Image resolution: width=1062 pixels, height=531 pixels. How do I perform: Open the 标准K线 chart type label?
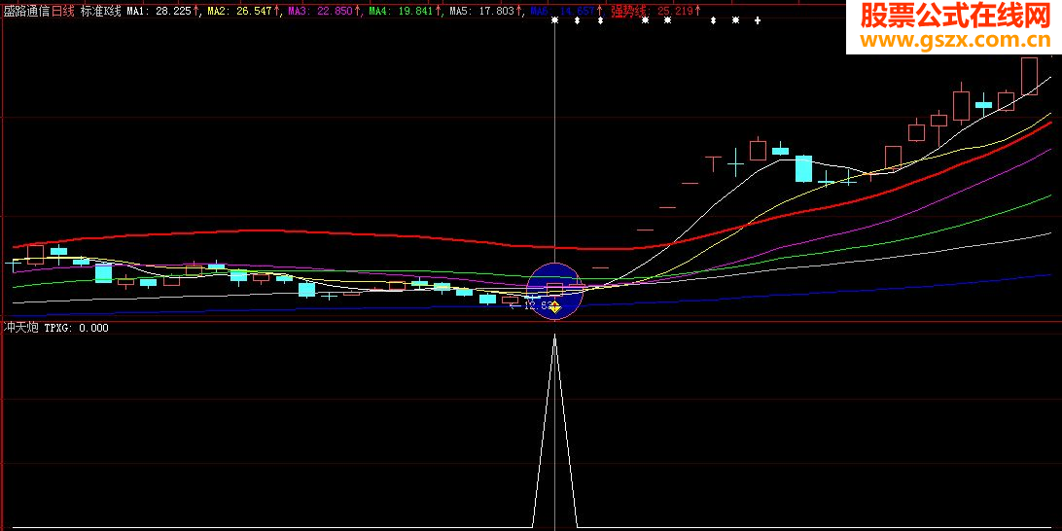click(x=100, y=11)
